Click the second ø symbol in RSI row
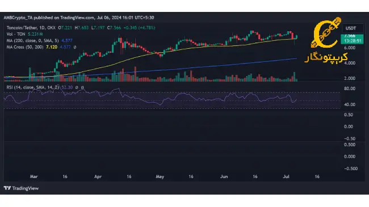The height and width of the screenshot is (207, 369). click(82, 87)
